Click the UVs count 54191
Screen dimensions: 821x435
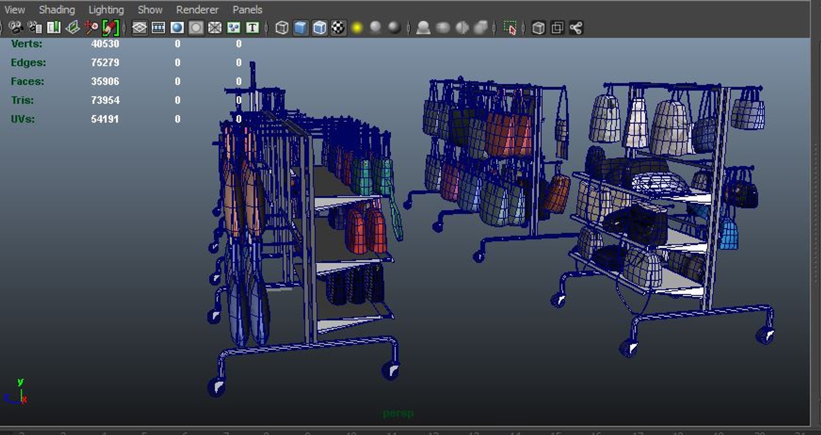point(105,119)
